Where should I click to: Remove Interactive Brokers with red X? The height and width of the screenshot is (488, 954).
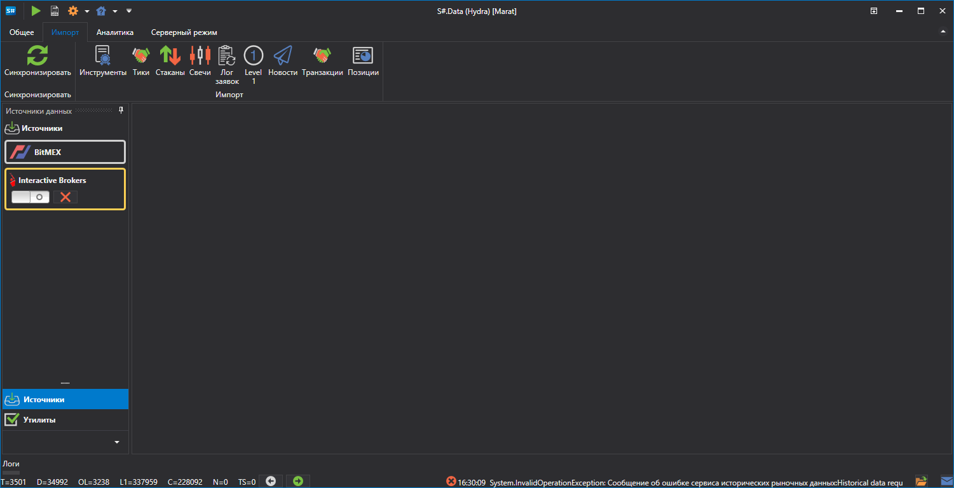(65, 197)
